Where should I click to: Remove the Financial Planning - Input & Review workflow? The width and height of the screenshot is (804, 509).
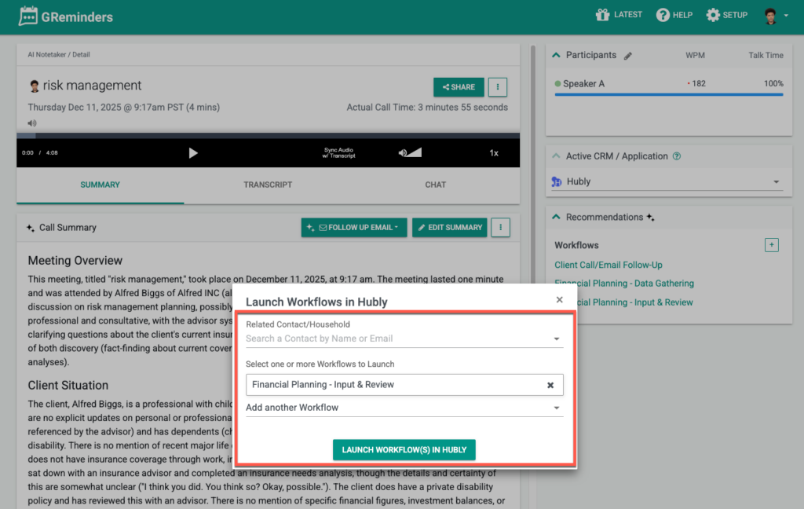[550, 385]
